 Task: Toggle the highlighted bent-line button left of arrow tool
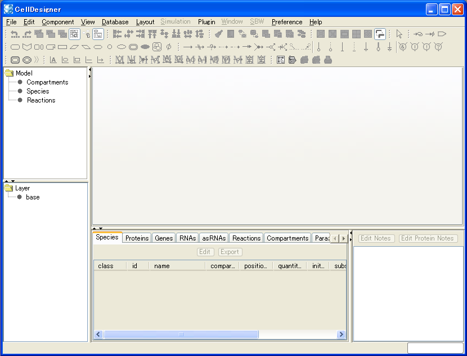(x=380, y=34)
